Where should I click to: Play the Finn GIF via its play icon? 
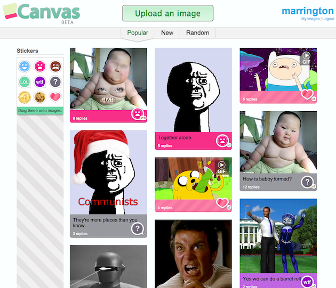(x=307, y=56)
